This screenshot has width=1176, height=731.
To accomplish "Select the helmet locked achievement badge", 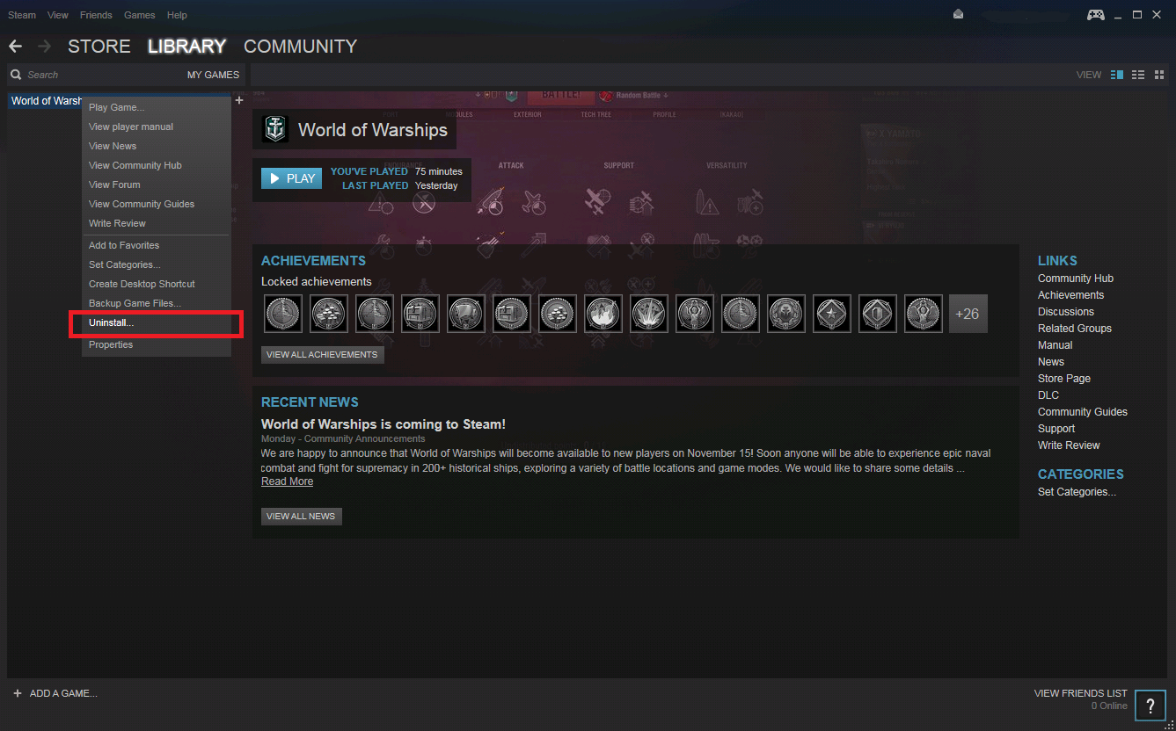I will point(786,314).
